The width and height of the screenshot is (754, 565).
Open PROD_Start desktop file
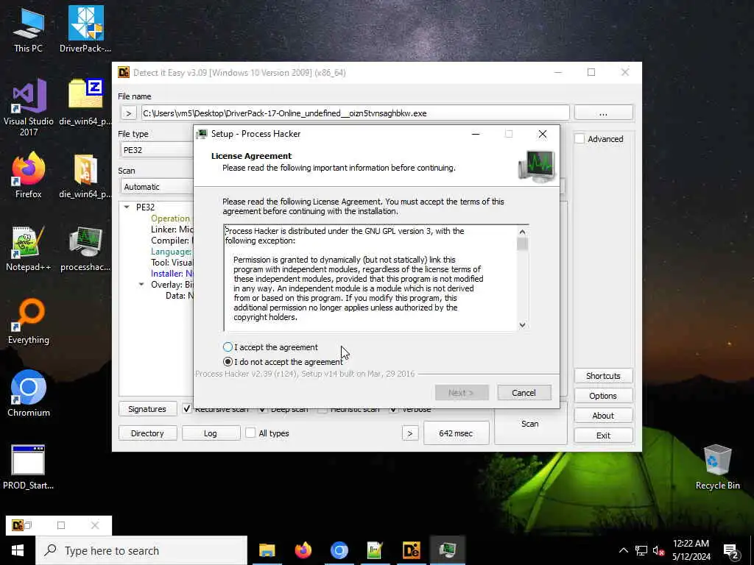tap(29, 466)
